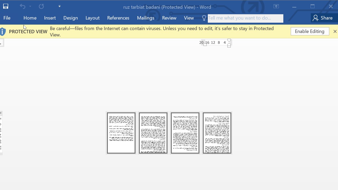
Task: Click the PROTECTED VIEW label
Action: 28,31
